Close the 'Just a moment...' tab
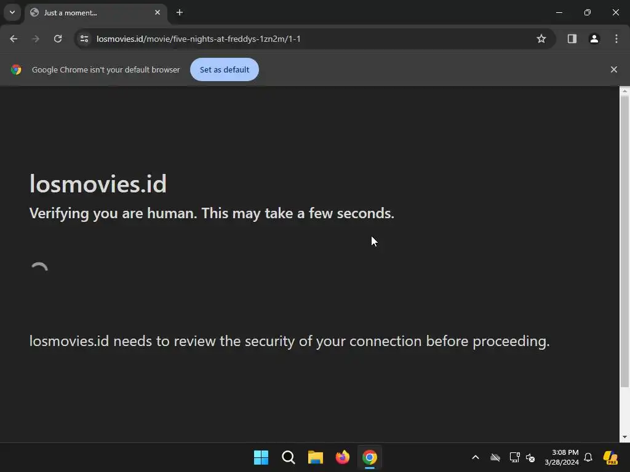The width and height of the screenshot is (630, 472). (157, 12)
